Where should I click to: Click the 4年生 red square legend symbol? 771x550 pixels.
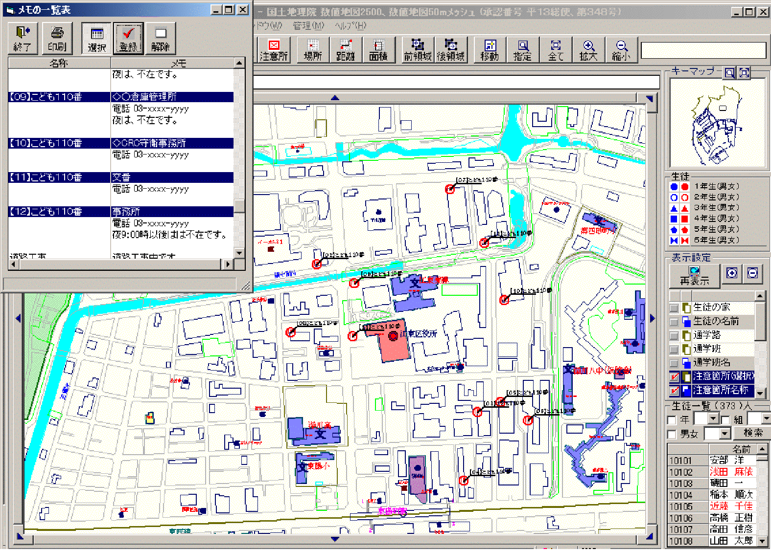(685, 219)
